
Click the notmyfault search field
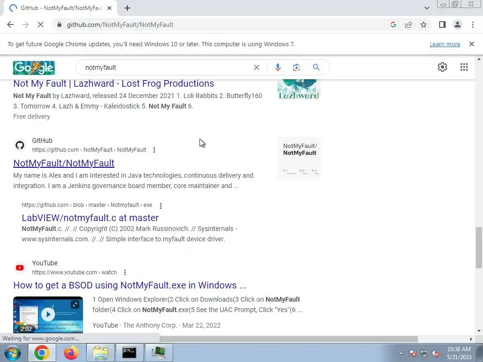(167, 67)
